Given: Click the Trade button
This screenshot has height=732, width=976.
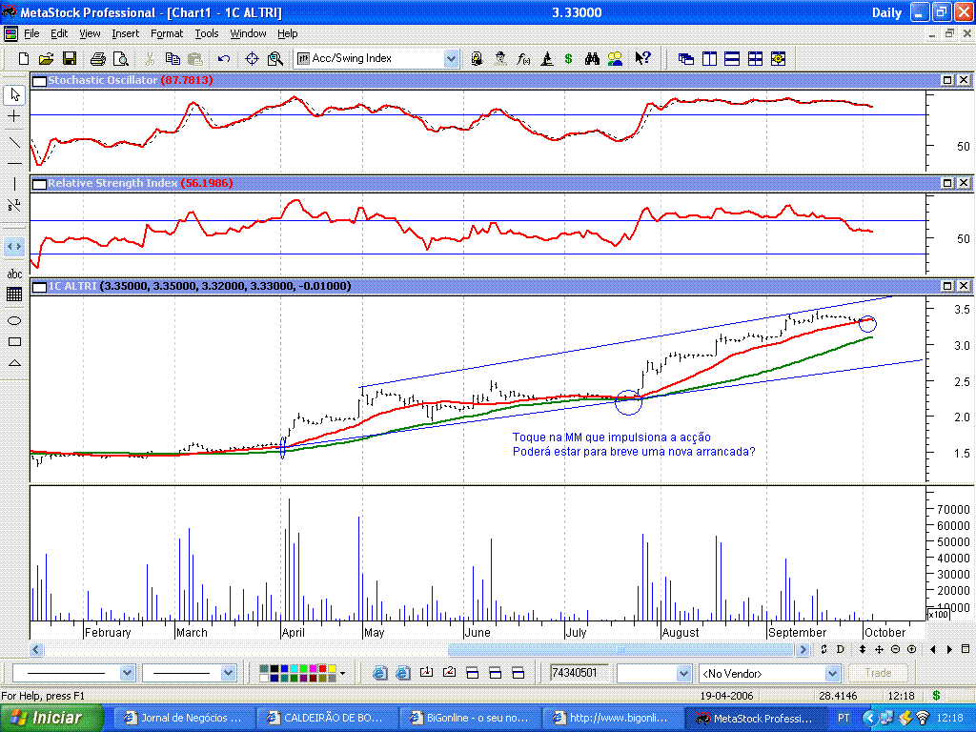Looking at the screenshot, I should point(878,673).
